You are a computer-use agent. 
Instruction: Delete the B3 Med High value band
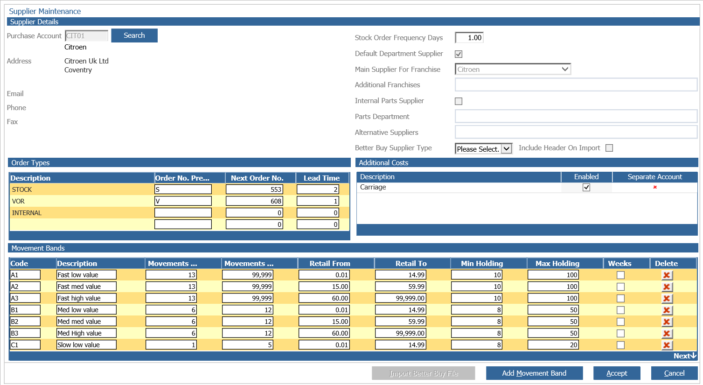pyautogui.click(x=667, y=334)
